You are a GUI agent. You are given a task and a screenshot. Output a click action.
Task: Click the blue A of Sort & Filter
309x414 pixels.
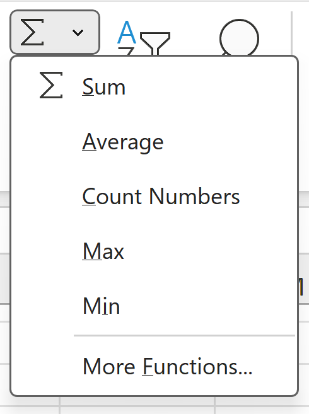click(127, 32)
